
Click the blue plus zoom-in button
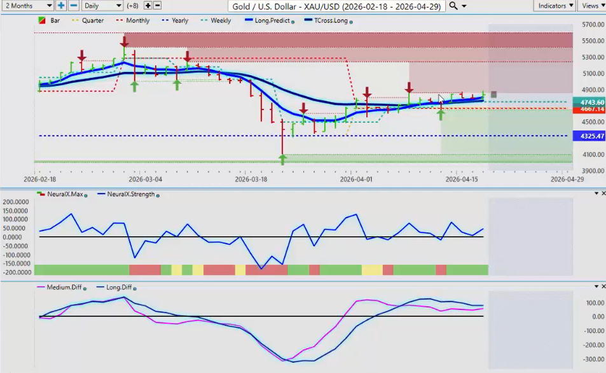point(61,6)
